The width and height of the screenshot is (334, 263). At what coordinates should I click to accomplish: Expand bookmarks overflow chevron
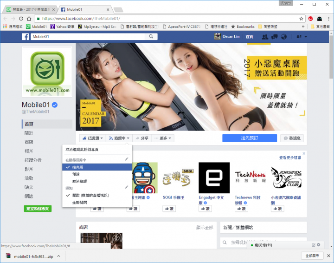click(x=303, y=26)
